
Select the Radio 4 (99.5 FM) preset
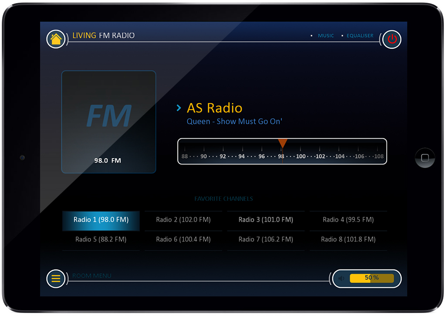click(x=348, y=220)
